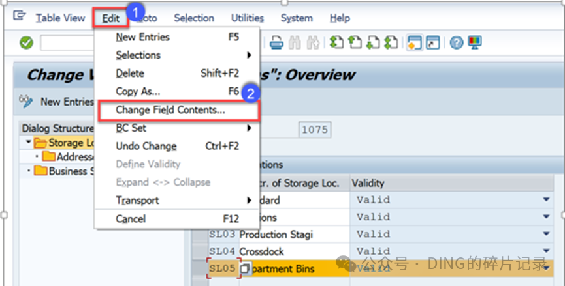Click the Find Next binoculars icon
Viewport: 565px width, 286px height.
(313, 43)
